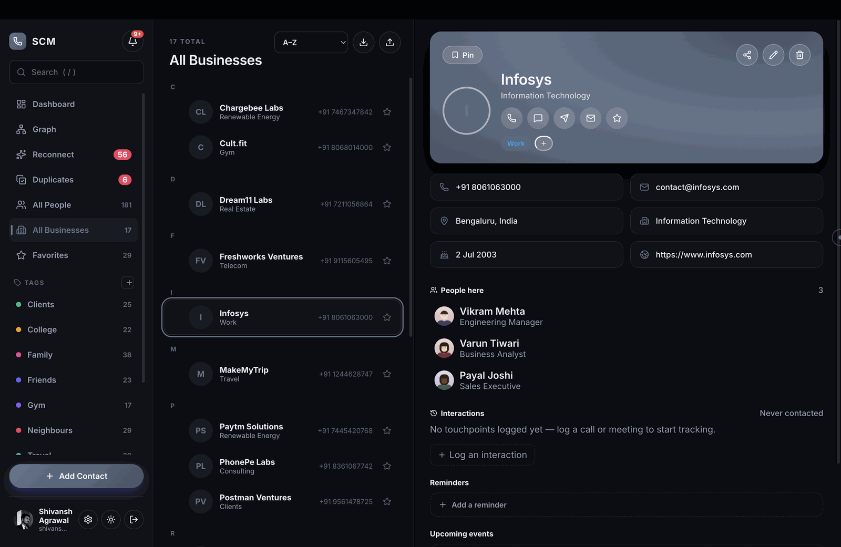Image resolution: width=841 pixels, height=547 pixels.
Task: Open Vikram Mehta's profile
Action: [x=627, y=316]
